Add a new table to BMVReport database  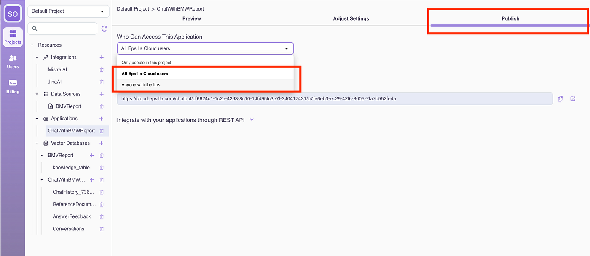[92, 156]
